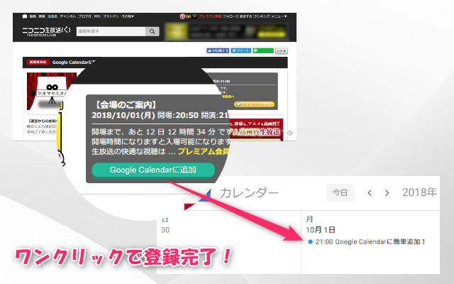The height and width of the screenshot is (284, 454).
Task: Click the day number 30 in the calendar
Action: tap(165, 230)
